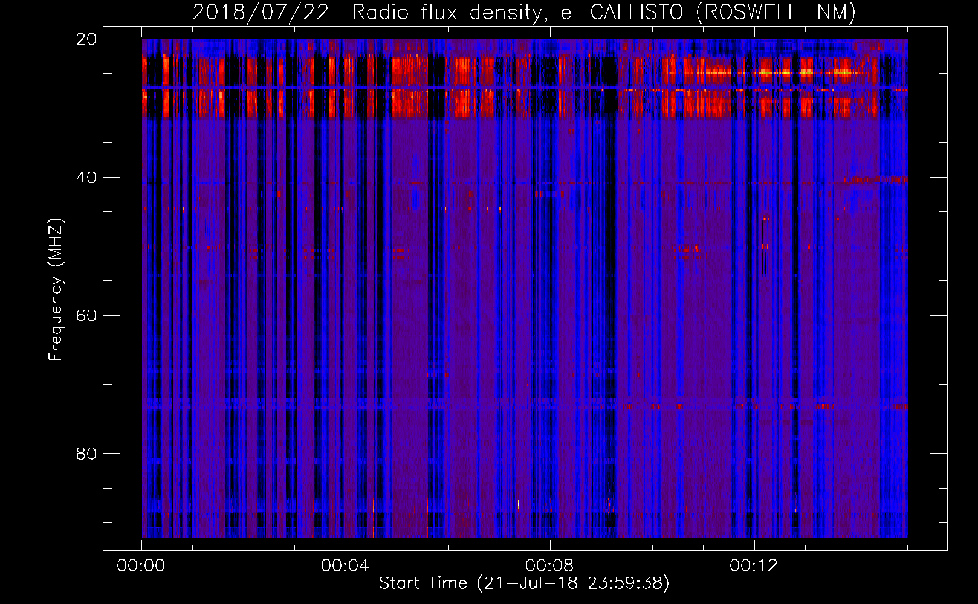The image size is (978, 604).
Task: Click the "Frequency (MHZ)" axis label
Action: click(56, 290)
